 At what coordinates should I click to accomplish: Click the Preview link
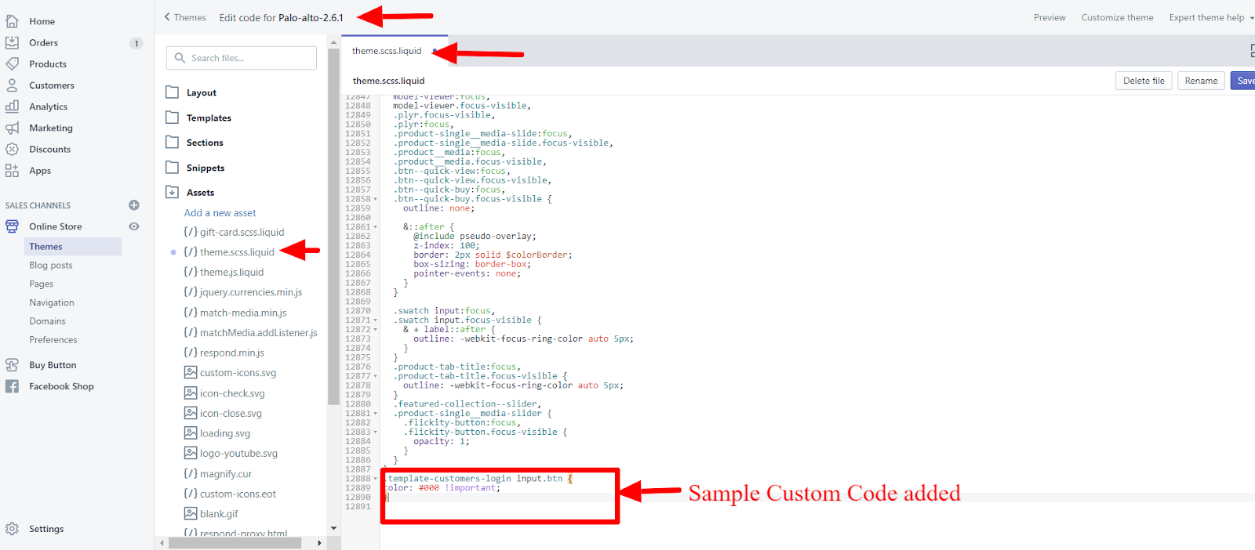pos(1049,17)
